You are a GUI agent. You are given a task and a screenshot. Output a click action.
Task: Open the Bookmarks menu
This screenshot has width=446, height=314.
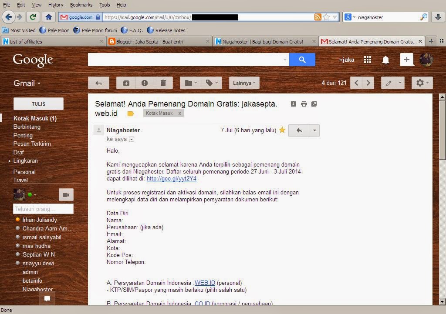tap(81, 5)
